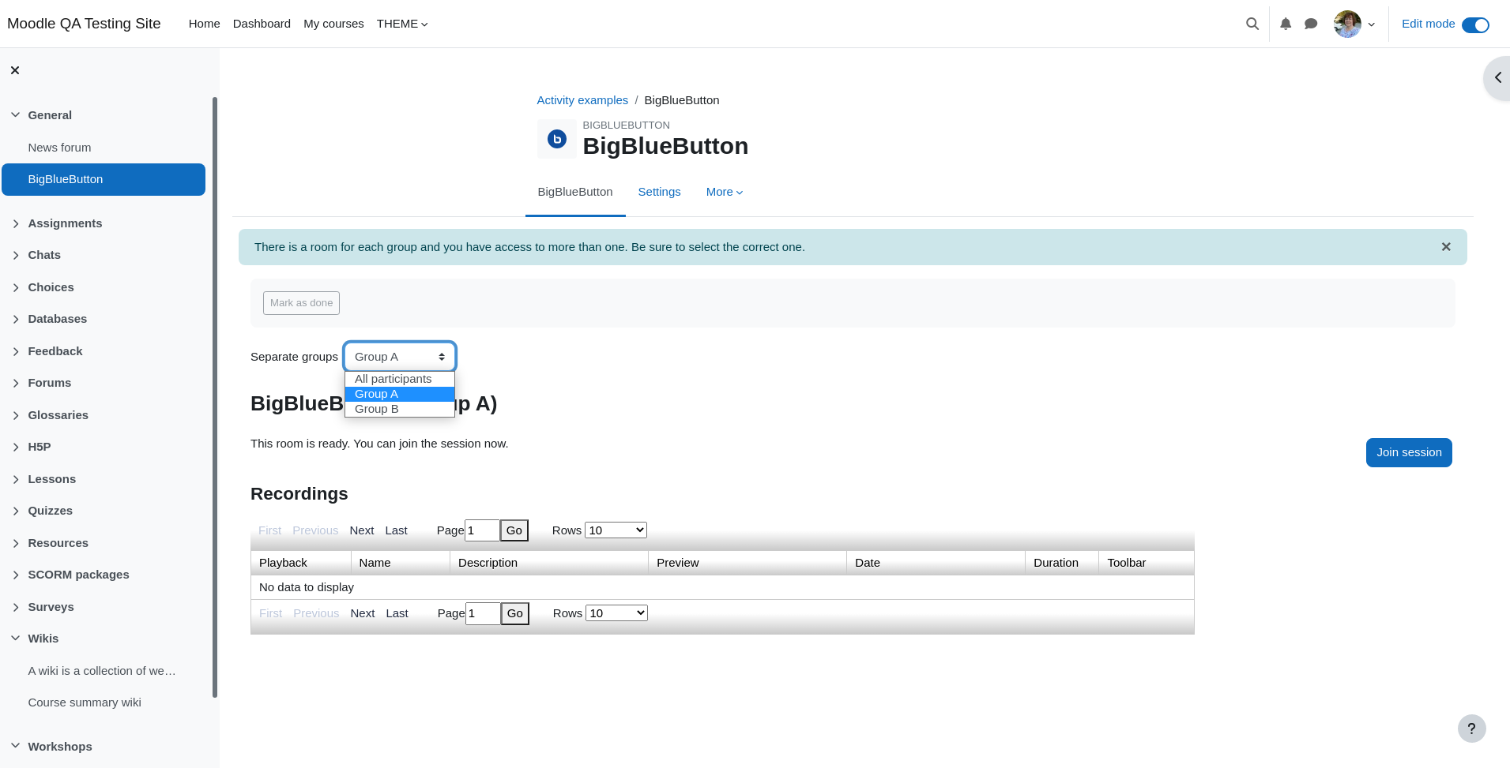Switch to the Settings tab
The image size is (1510, 768).
pos(659,192)
